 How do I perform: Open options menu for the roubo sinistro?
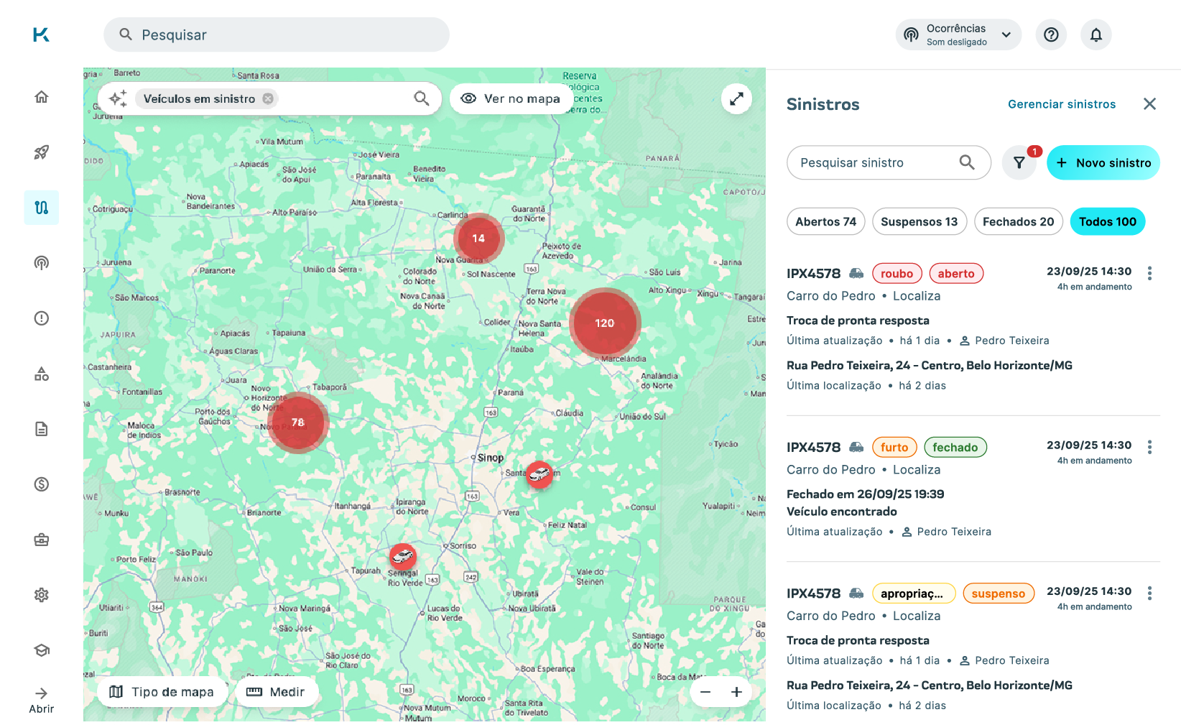[x=1149, y=273]
